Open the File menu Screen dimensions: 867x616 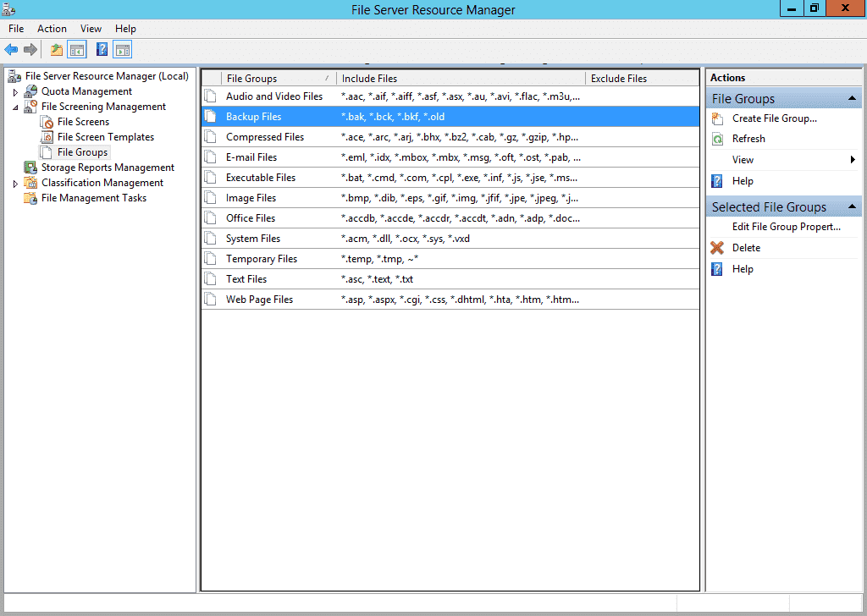16,29
